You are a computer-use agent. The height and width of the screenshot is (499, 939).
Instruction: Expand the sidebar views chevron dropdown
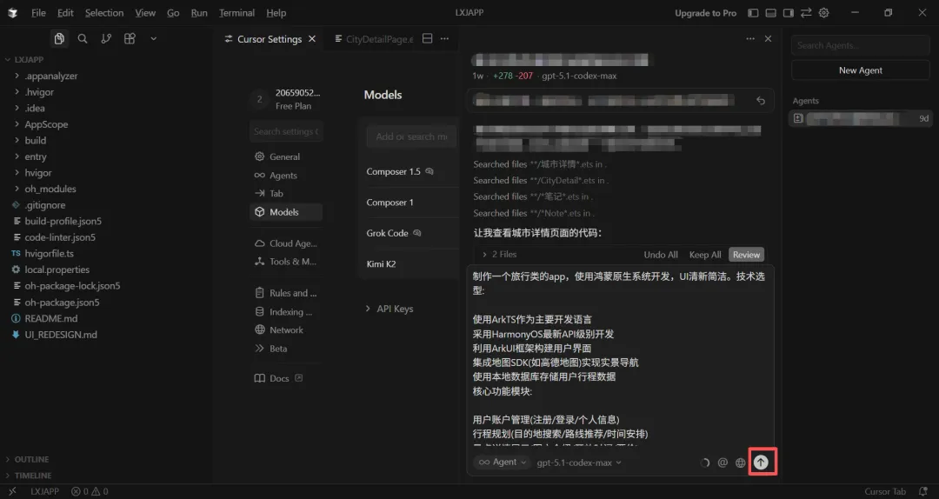point(153,38)
